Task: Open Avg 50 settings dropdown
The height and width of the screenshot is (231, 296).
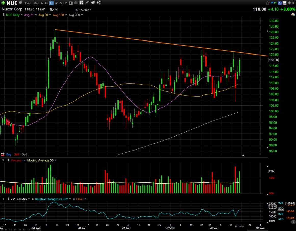Action: point(50,15)
